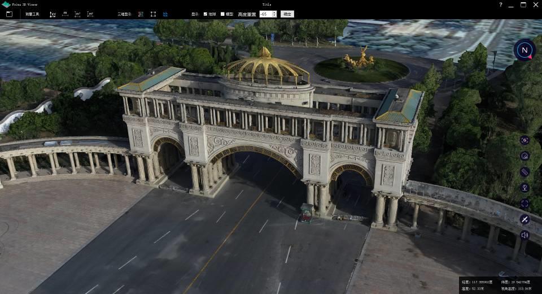Click the height reset value input field
The image size is (542, 294).
point(264,14)
